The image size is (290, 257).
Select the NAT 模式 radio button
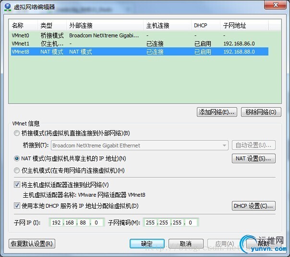pos(17,158)
